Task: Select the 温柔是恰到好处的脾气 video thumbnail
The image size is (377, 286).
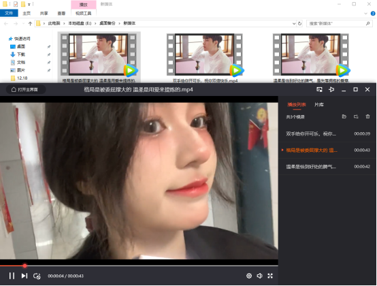Action: (311, 54)
